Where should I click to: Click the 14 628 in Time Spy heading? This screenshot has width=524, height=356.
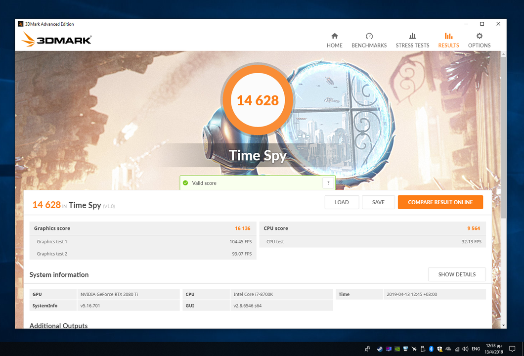74,205
